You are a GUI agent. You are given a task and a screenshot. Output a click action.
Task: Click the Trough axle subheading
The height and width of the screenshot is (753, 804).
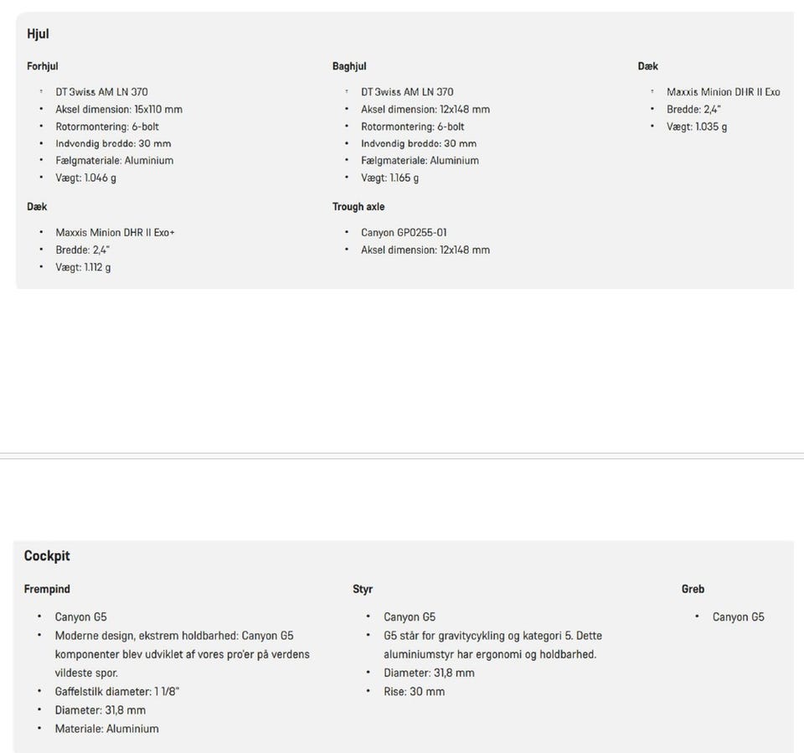[x=358, y=207]
